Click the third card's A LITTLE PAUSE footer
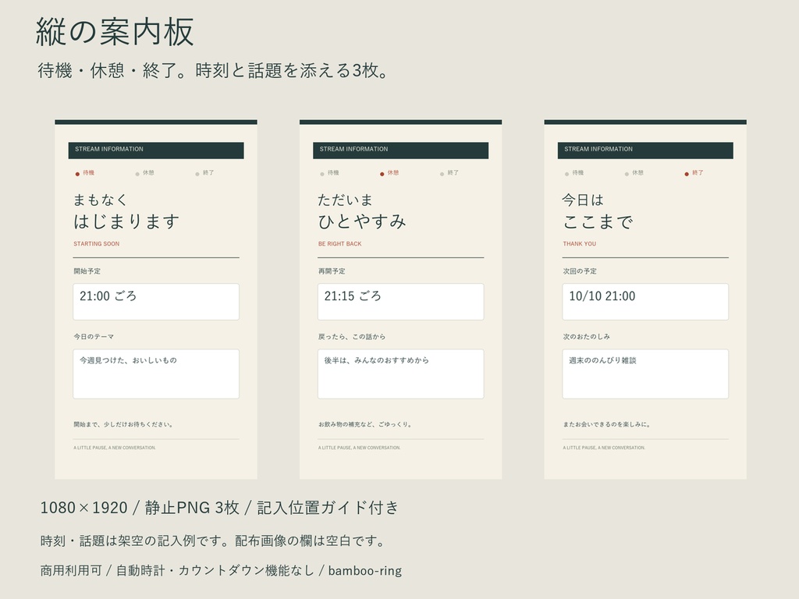799x599 pixels. 604,448
